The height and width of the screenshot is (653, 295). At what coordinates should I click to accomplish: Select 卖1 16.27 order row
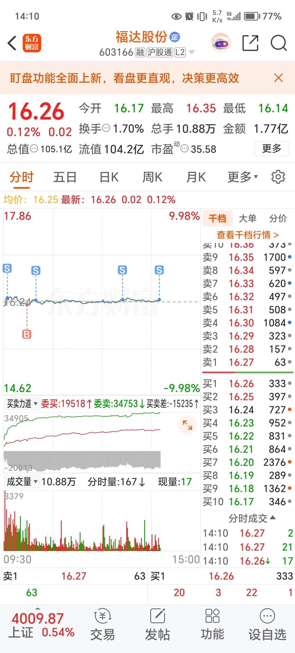point(247,362)
